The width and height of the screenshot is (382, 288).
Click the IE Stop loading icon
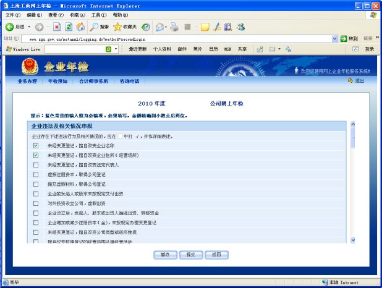click(57, 27)
